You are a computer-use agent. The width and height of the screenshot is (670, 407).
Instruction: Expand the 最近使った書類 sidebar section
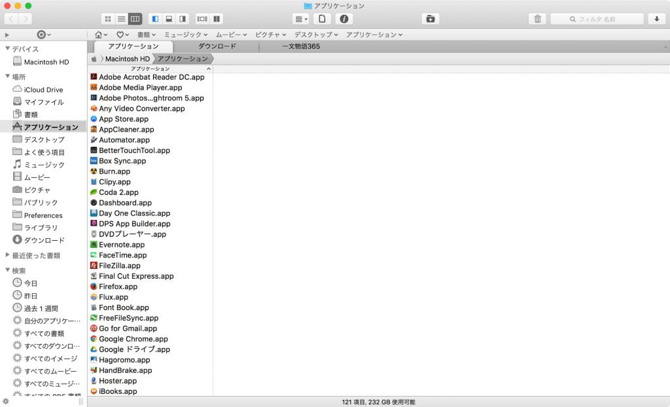point(7,255)
